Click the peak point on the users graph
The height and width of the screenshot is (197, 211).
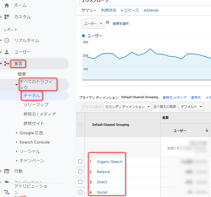coord(150,49)
